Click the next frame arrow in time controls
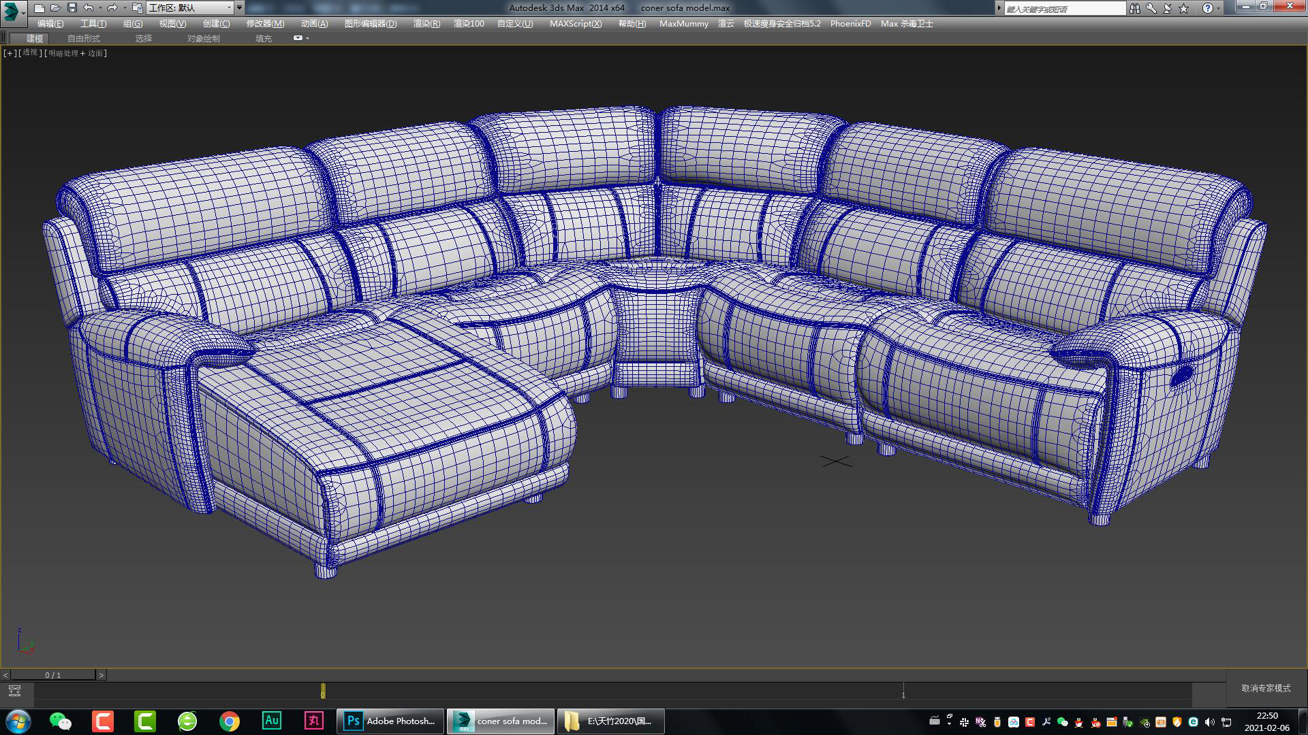Image resolution: width=1308 pixels, height=735 pixels. 101,675
